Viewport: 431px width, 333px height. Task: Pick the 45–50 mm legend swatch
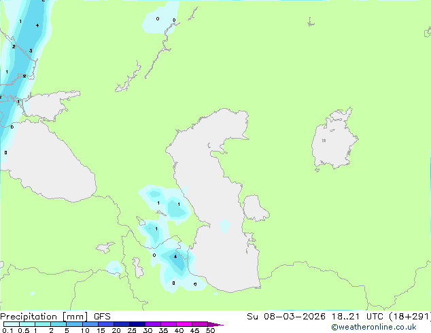[200, 324]
